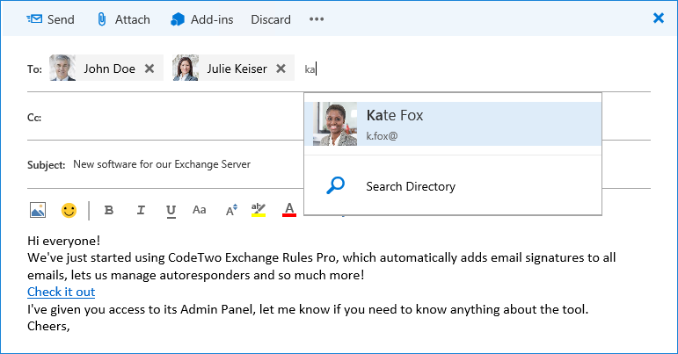Click John Doe's profile photo

[62, 68]
